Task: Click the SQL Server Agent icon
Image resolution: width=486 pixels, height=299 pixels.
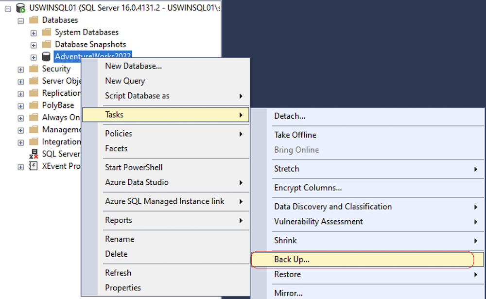Action: pyautogui.click(x=34, y=154)
